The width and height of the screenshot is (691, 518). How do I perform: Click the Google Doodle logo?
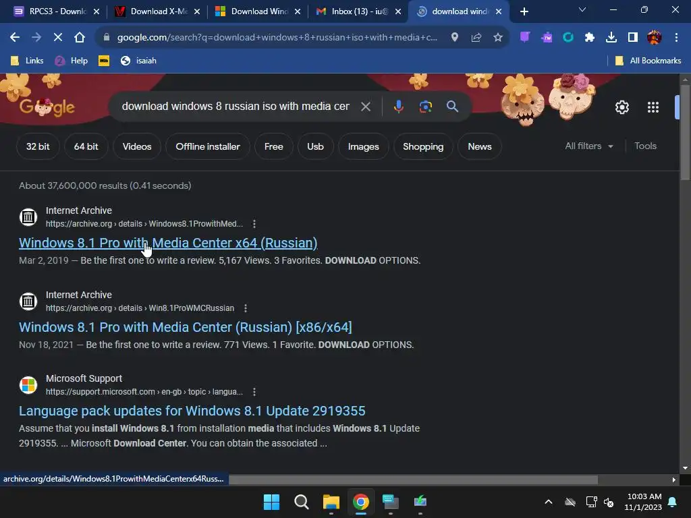pyautogui.click(x=47, y=107)
